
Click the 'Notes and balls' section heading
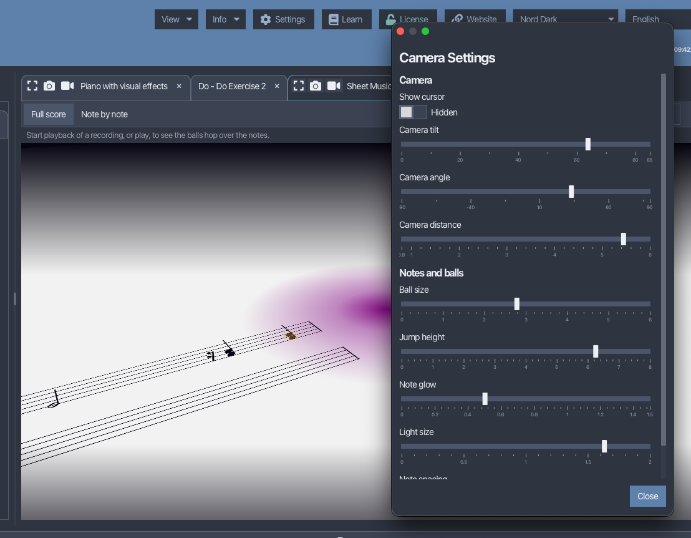click(x=432, y=273)
